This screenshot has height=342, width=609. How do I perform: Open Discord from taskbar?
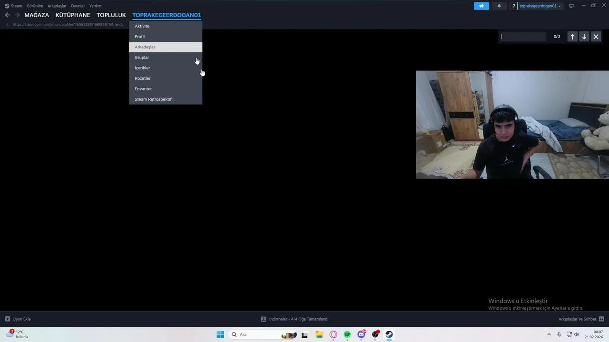click(x=362, y=334)
